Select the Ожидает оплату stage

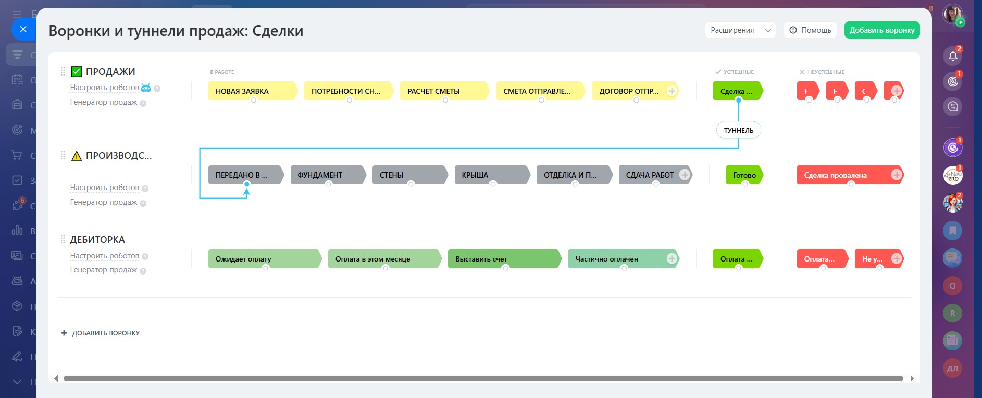pos(265,259)
